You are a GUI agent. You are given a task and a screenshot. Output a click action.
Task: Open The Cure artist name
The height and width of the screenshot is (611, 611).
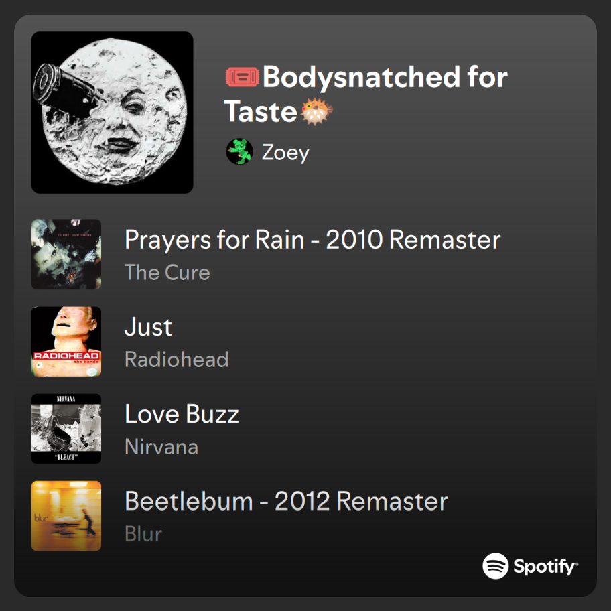coord(167,273)
